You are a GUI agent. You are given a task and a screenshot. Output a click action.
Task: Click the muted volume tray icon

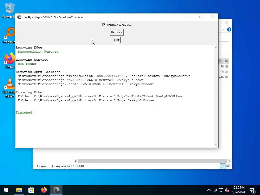pyautogui.click(x=227, y=190)
